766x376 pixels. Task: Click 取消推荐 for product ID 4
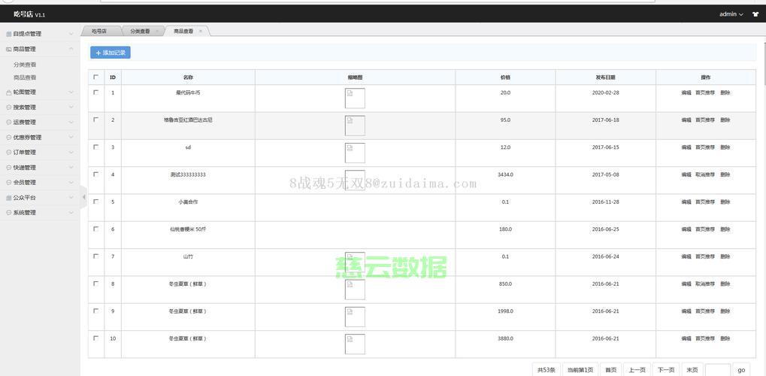pyautogui.click(x=704, y=174)
